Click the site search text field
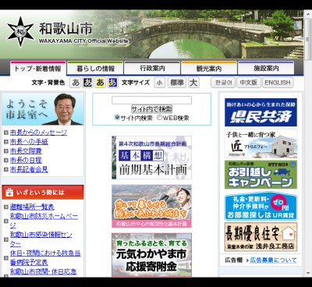 pyautogui.click(x=151, y=100)
